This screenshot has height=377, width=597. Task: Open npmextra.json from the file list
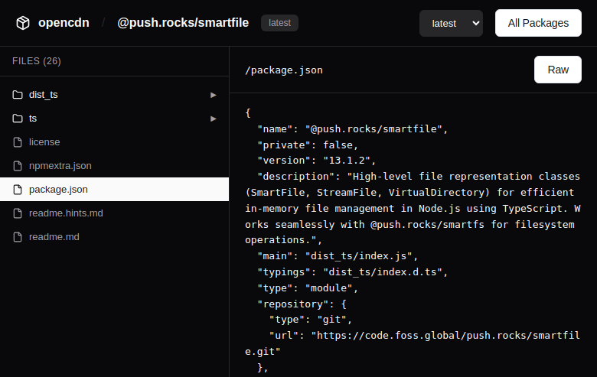pyautogui.click(x=60, y=166)
